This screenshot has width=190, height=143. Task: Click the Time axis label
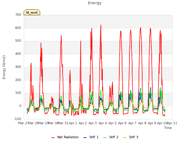(168, 128)
